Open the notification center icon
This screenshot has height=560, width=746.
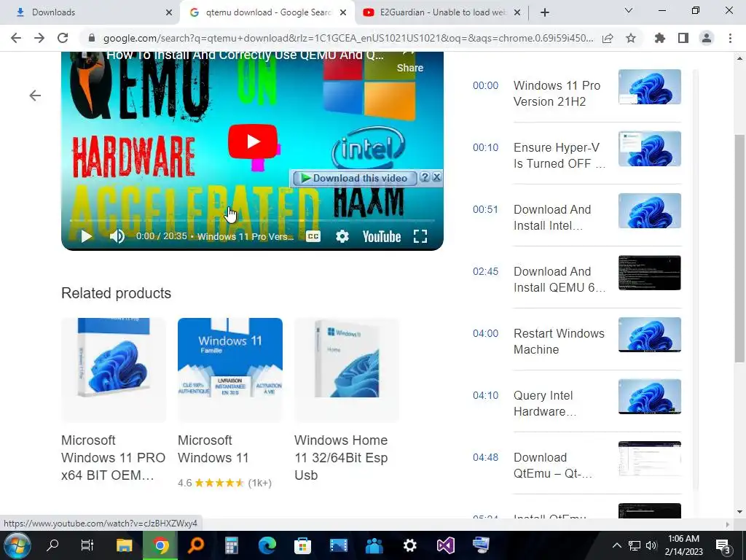tap(723, 546)
